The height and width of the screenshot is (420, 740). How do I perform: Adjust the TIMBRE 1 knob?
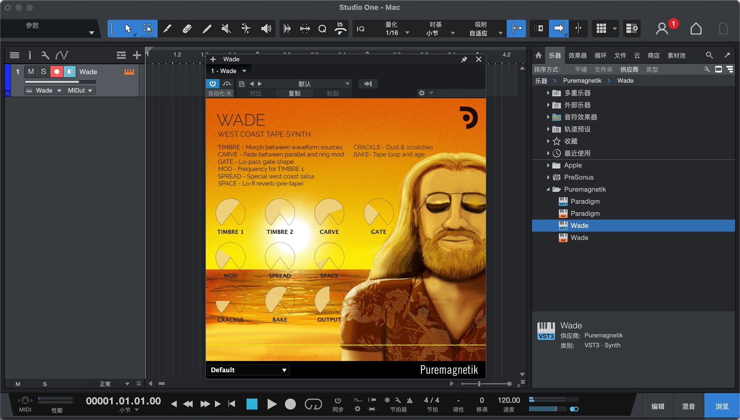click(230, 213)
